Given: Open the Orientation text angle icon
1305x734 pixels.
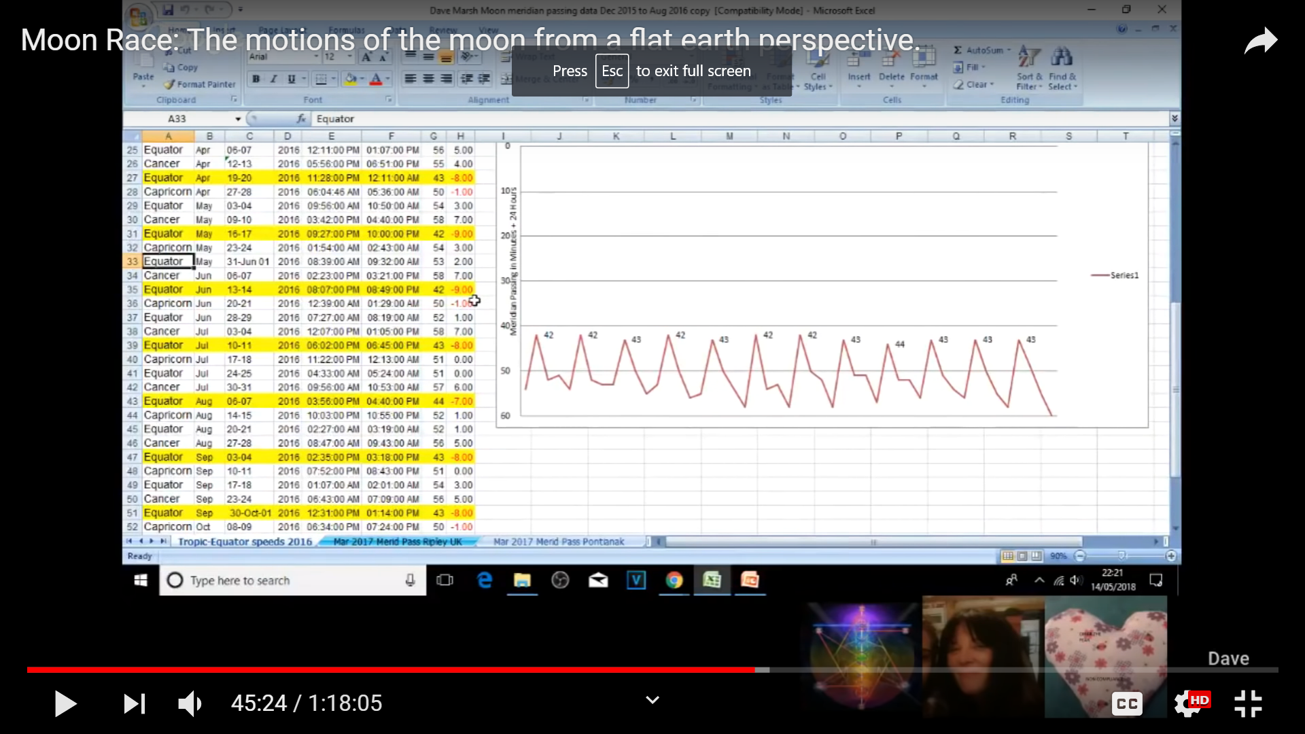Looking at the screenshot, I should click(468, 58).
